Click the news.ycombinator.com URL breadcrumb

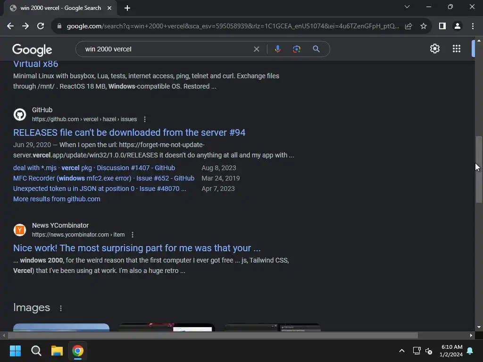point(78,235)
